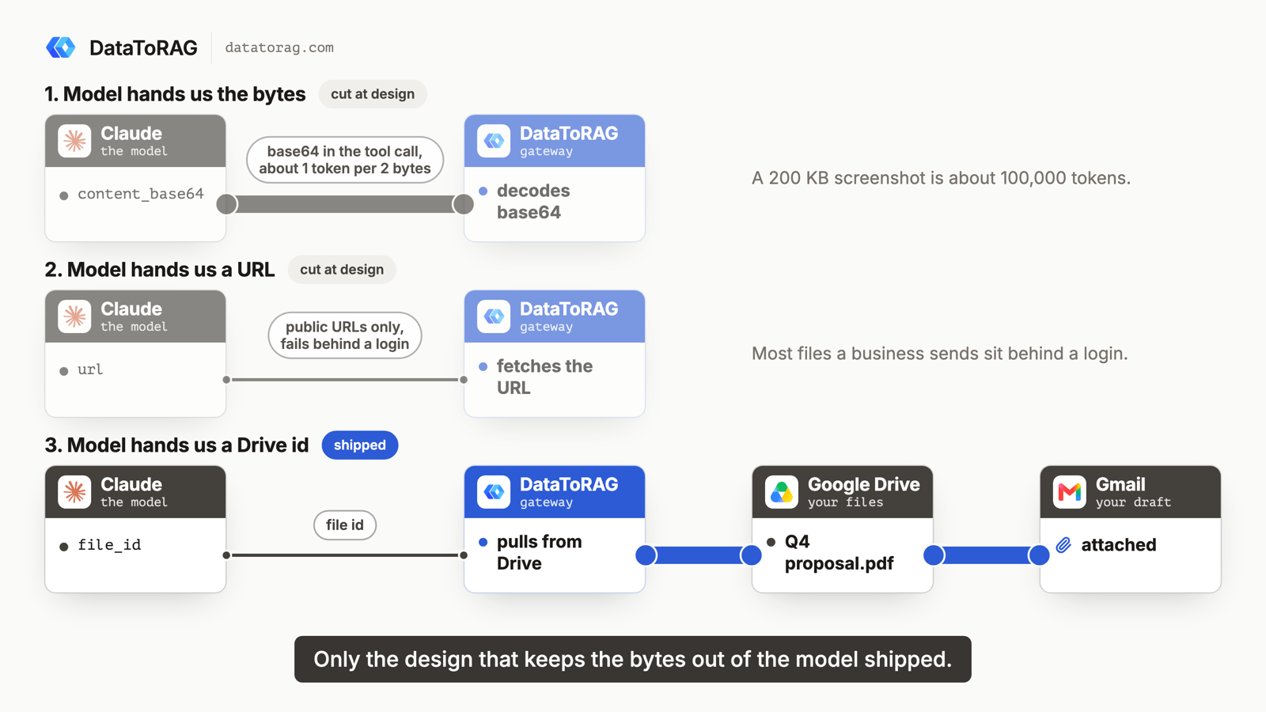Click 'fetches the URL' text
The height and width of the screenshot is (712, 1266).
click(x=544, y=377)
